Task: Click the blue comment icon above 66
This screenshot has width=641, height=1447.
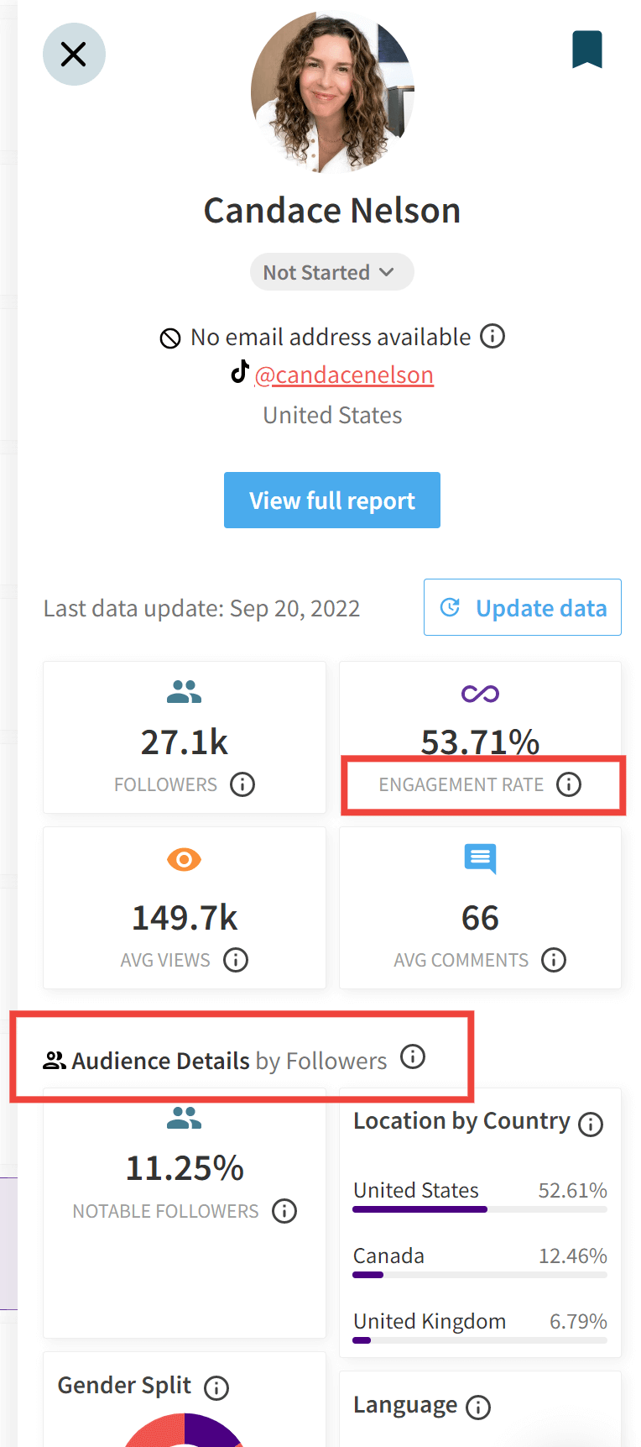Action: [479, 858]
